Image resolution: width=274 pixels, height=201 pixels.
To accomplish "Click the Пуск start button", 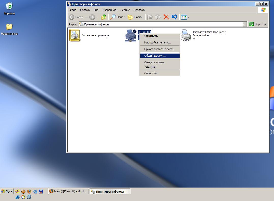I will click(x=7, y=191).
